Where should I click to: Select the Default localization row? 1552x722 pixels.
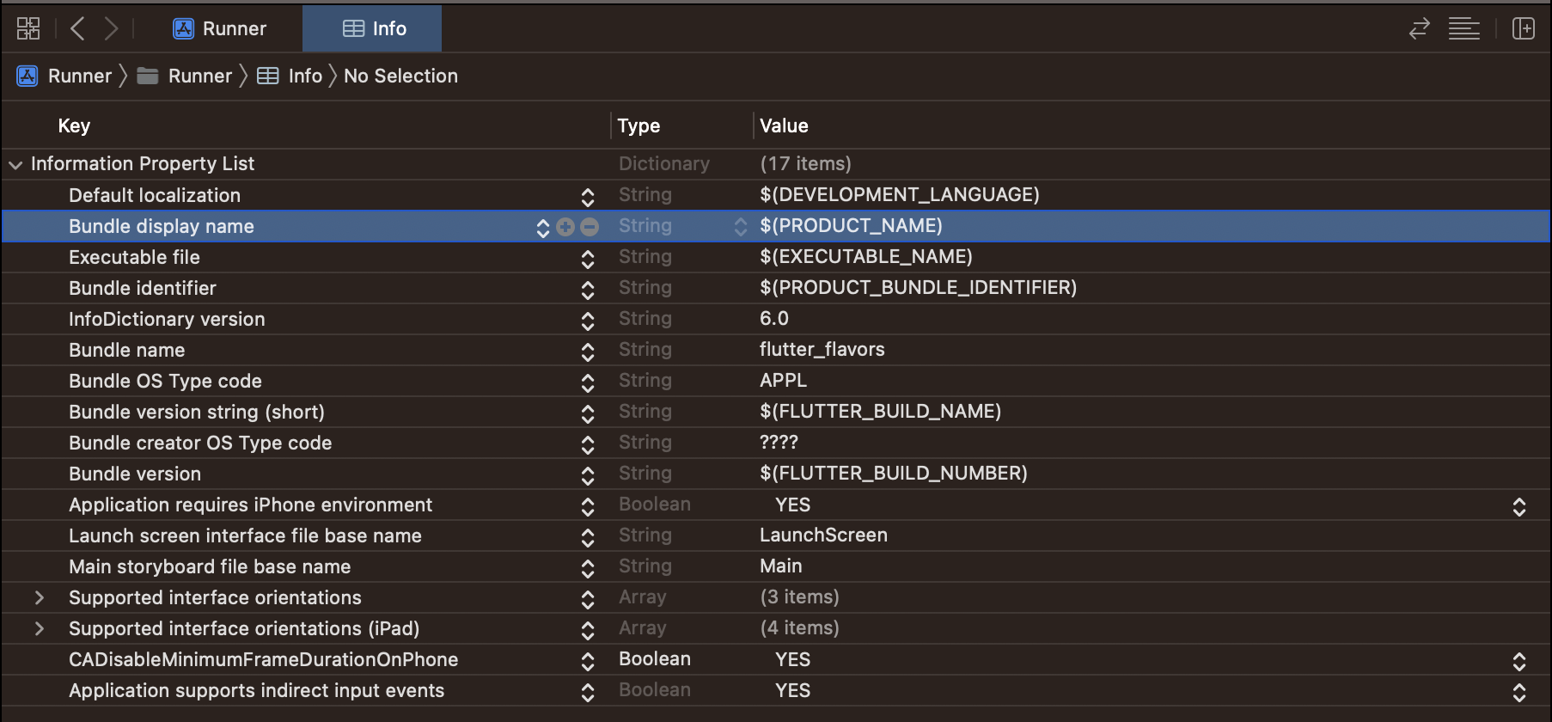coord(776,195)
